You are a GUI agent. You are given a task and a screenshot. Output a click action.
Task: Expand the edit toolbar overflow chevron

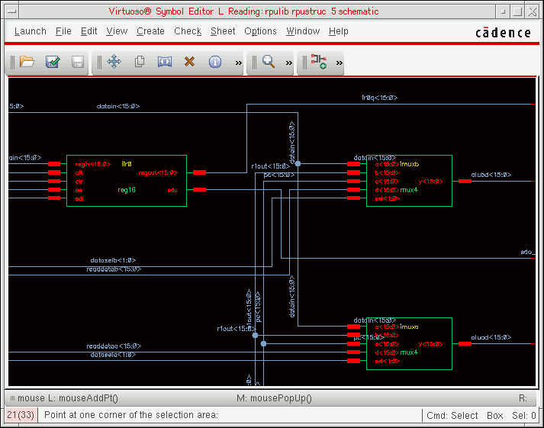click(x=238, y=63)
